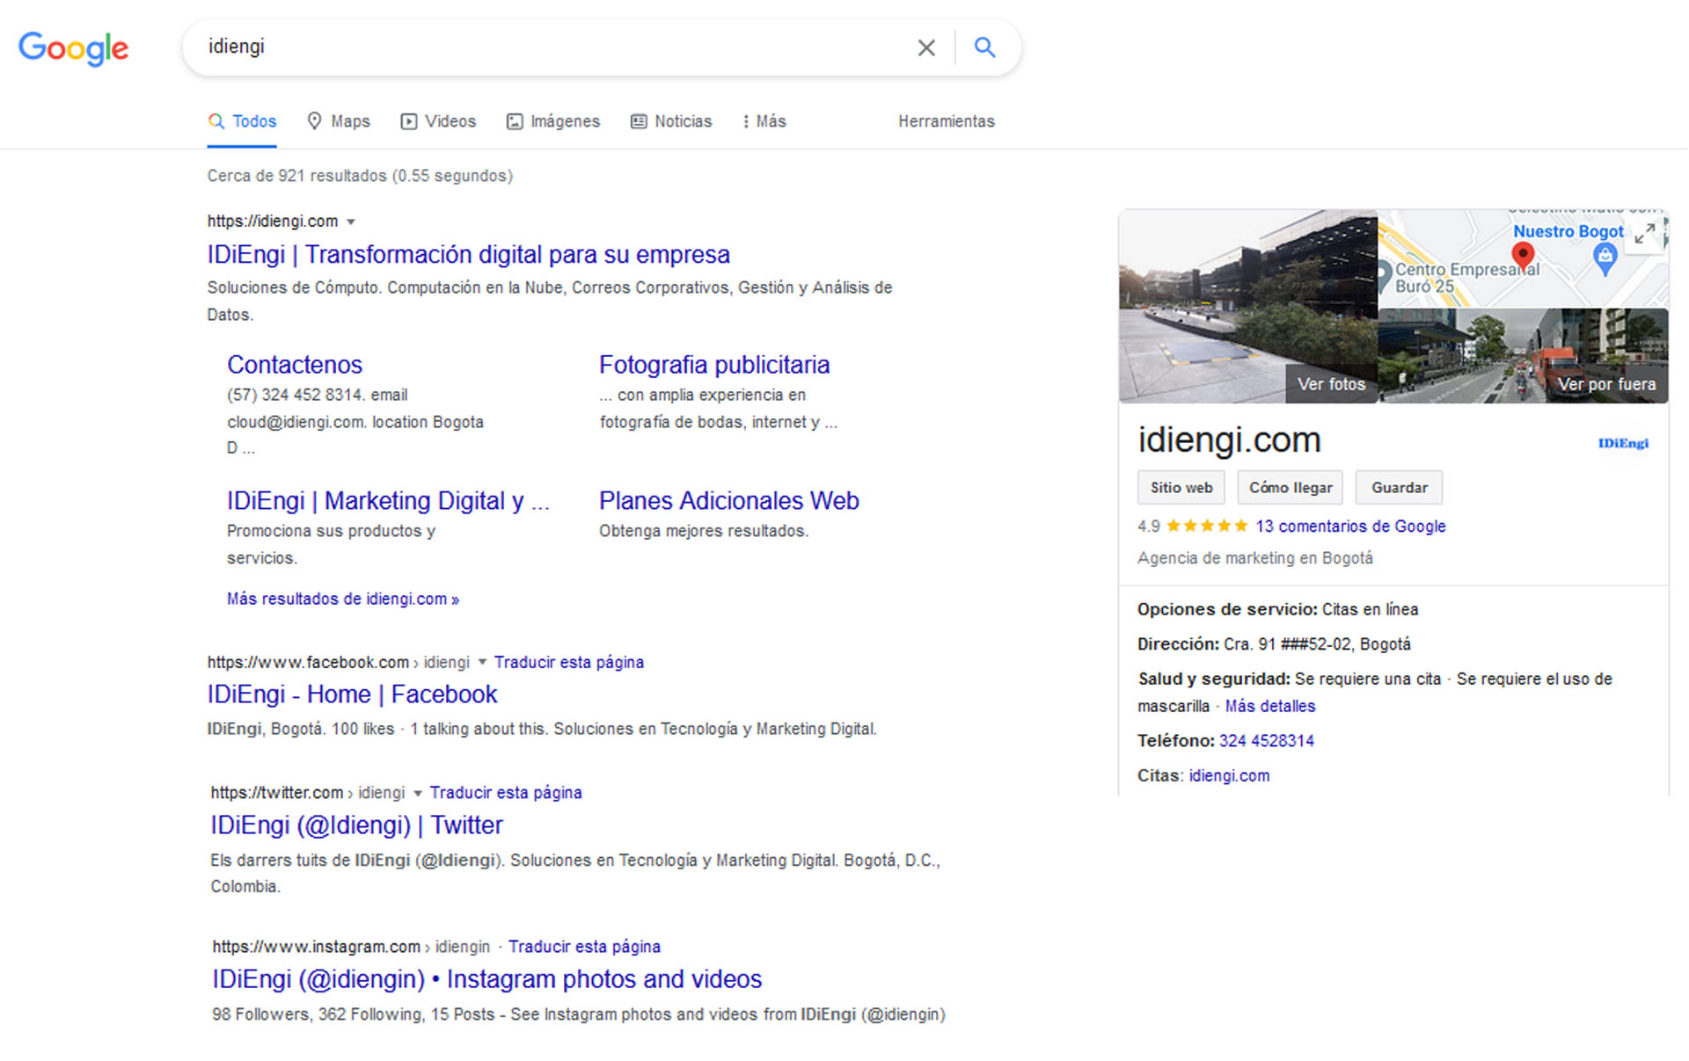The width and height of the screenshot is (1689, 1061).
Task: Open the Más options menu
Action: pyautogui.click(x=764, y=121)
